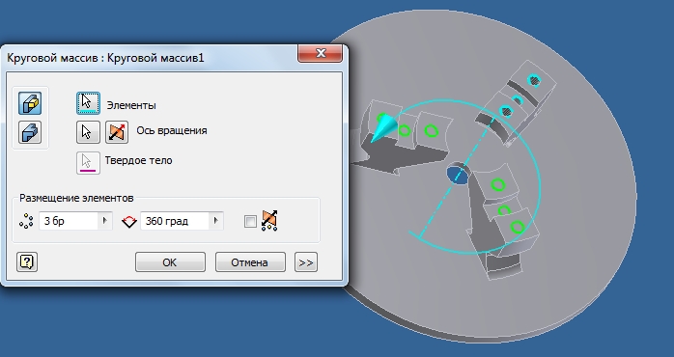Image resolution: width=674 pixels, height=357 pixels.
Task: Select the pattern entire solid mode icon
Action: point(30,132)
